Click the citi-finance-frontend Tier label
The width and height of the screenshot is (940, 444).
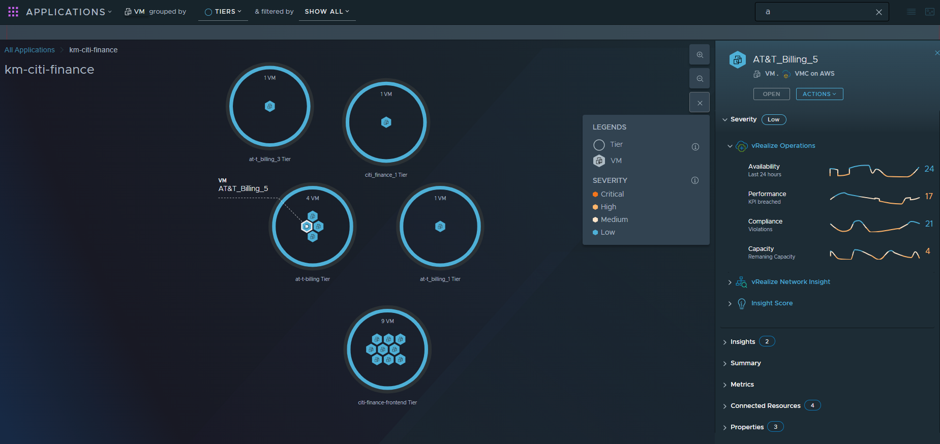[x=387, y=402]
